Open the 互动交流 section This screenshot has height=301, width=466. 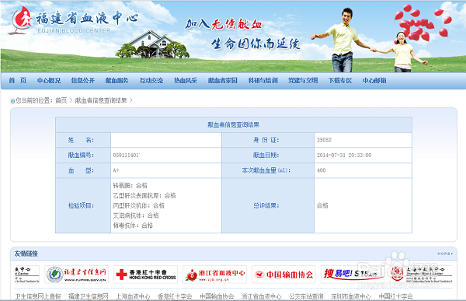pos(151,80)
